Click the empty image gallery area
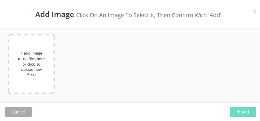Screen dimensions: 260x121 click(157, 65)
